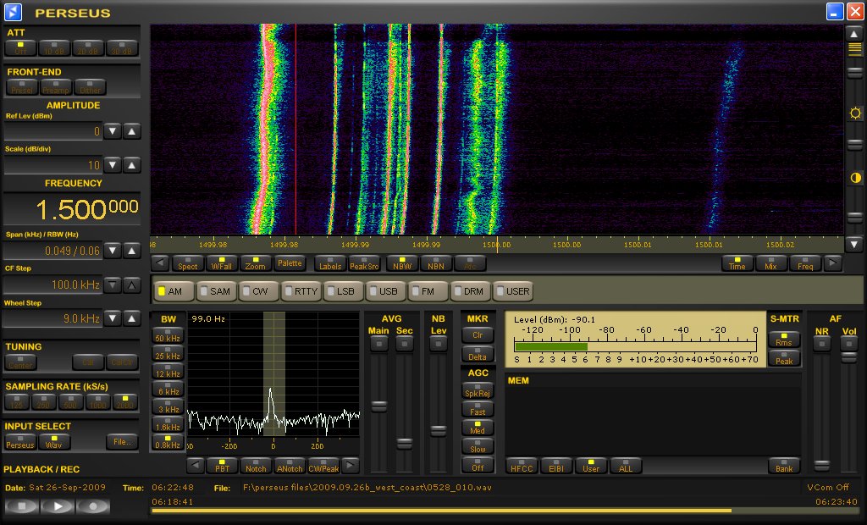Click the AVG Main slider handle

coord(378,406)
